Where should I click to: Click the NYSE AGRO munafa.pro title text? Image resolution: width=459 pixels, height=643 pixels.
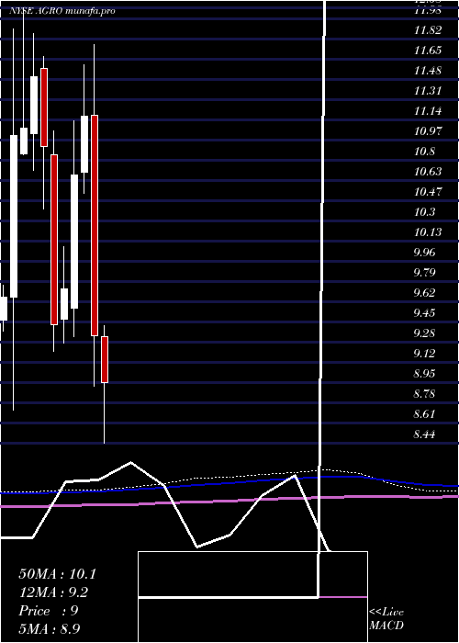pos(62,11)
